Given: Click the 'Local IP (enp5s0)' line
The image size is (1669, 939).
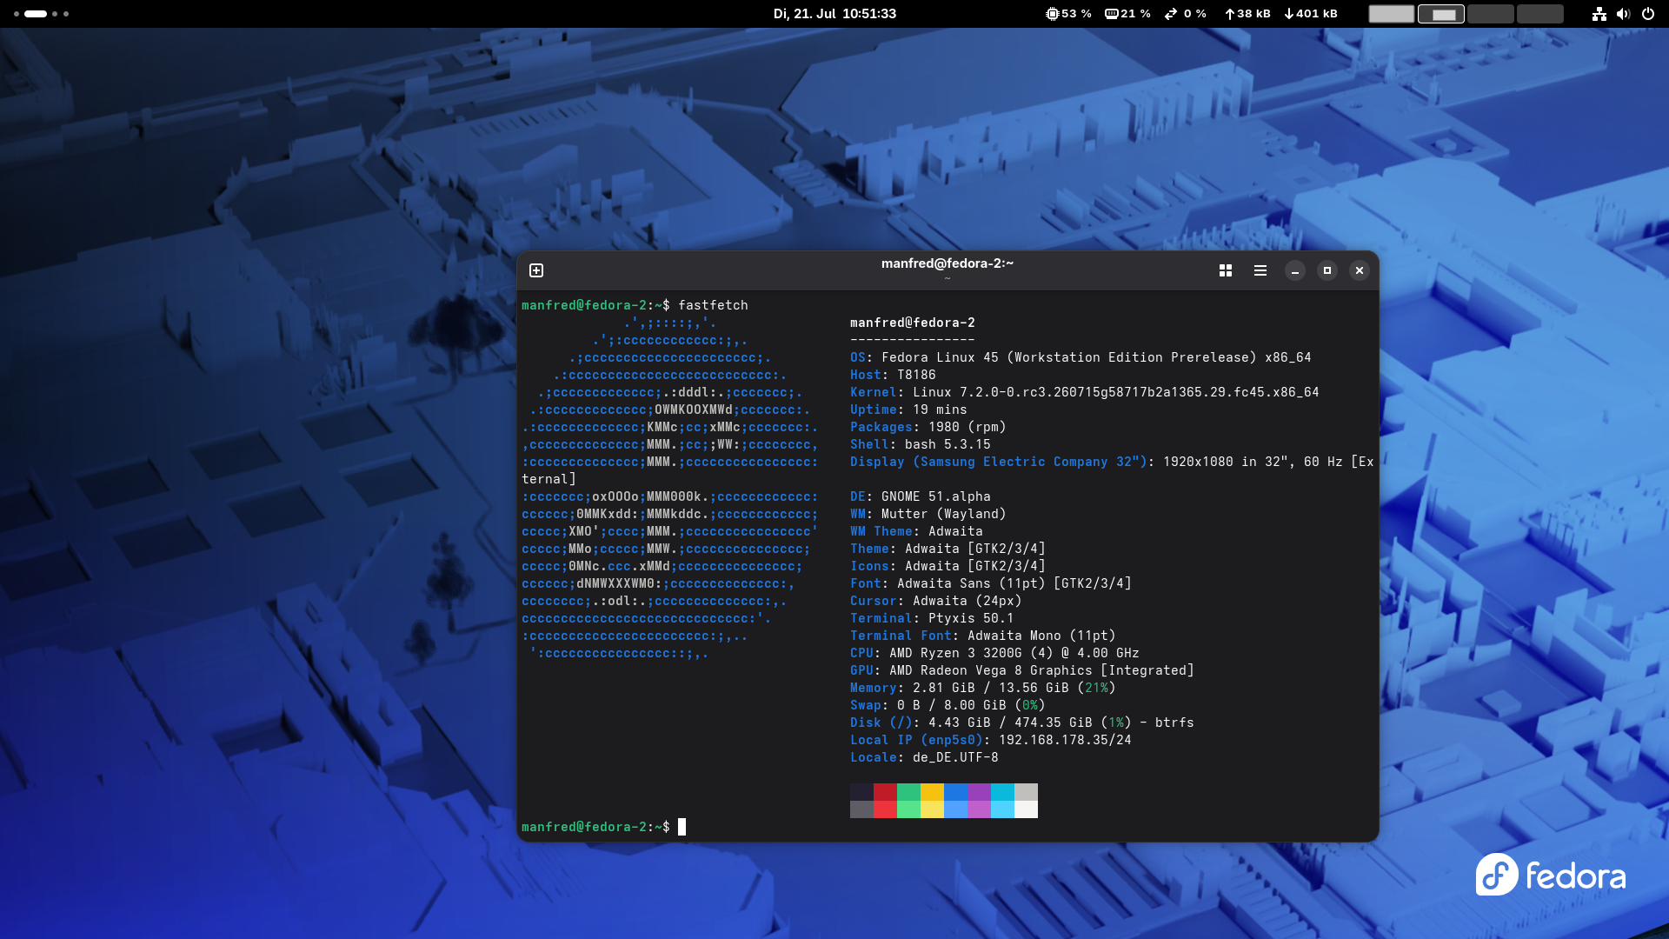Looking at the screenshot, I should coord(991,740).
